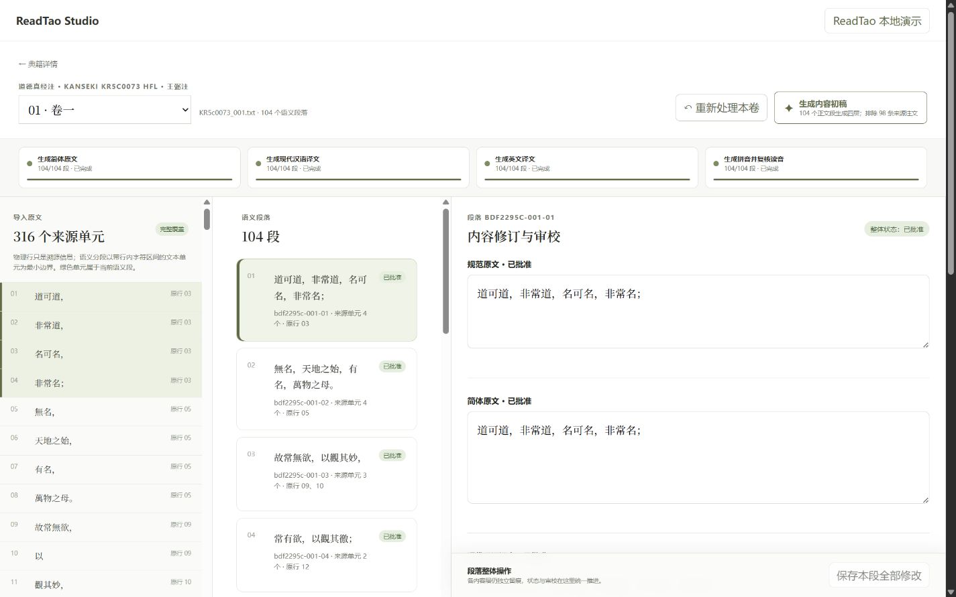Click the segments panel scrollbar

(445, 271)
